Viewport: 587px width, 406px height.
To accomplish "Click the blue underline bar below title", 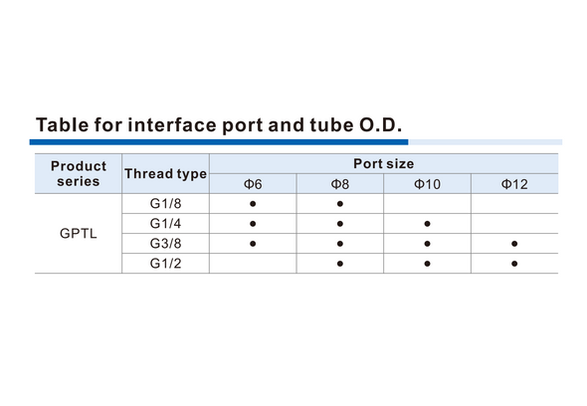I will pos(219,142).
